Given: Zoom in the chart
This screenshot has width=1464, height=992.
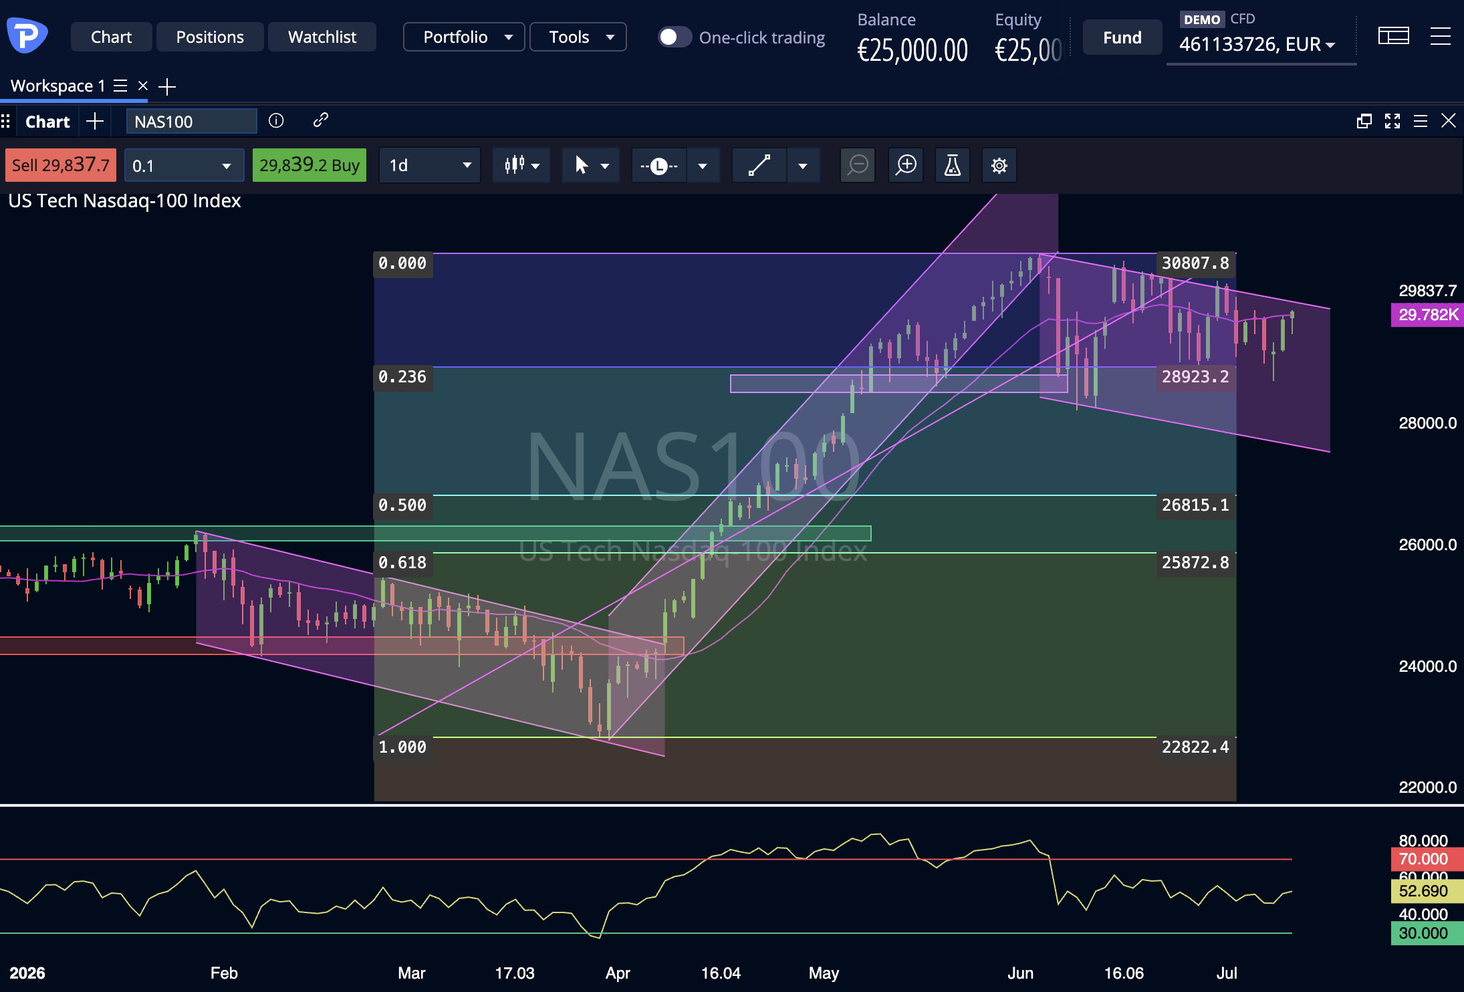Looking at the screenshot, I should 906,165.
